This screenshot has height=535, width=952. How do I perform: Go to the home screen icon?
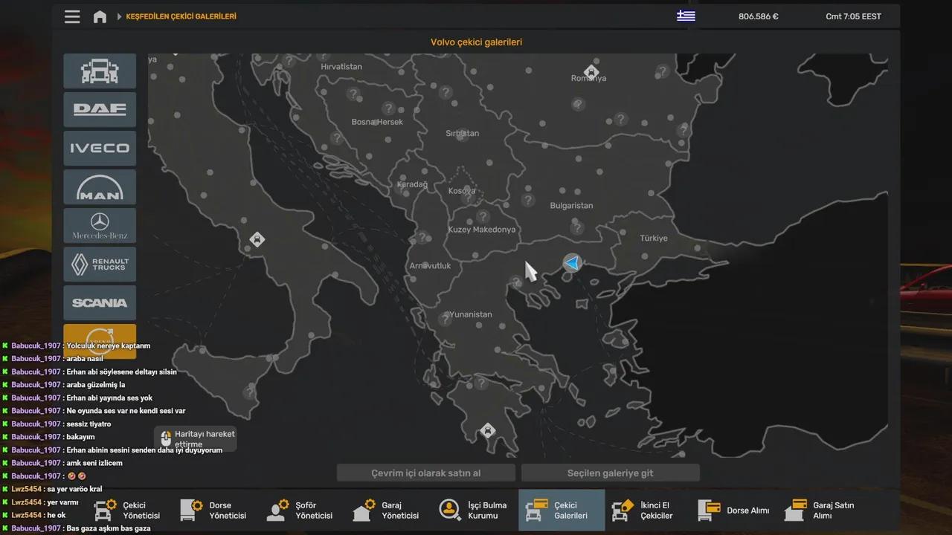(100, 16)
